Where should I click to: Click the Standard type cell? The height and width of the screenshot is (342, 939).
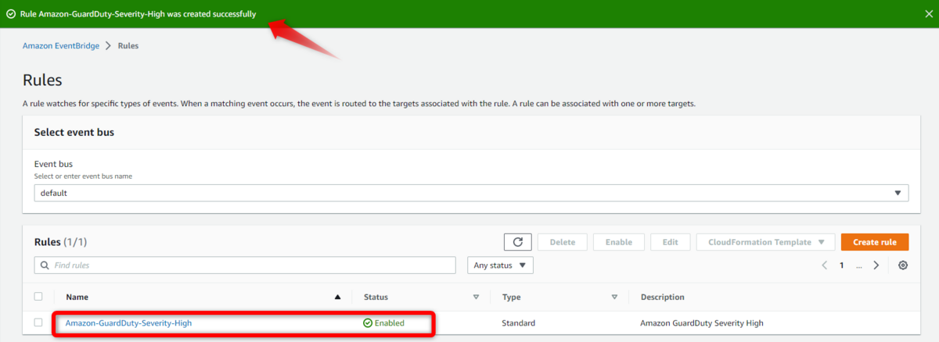pyautogui.click(x=518, y=322)
